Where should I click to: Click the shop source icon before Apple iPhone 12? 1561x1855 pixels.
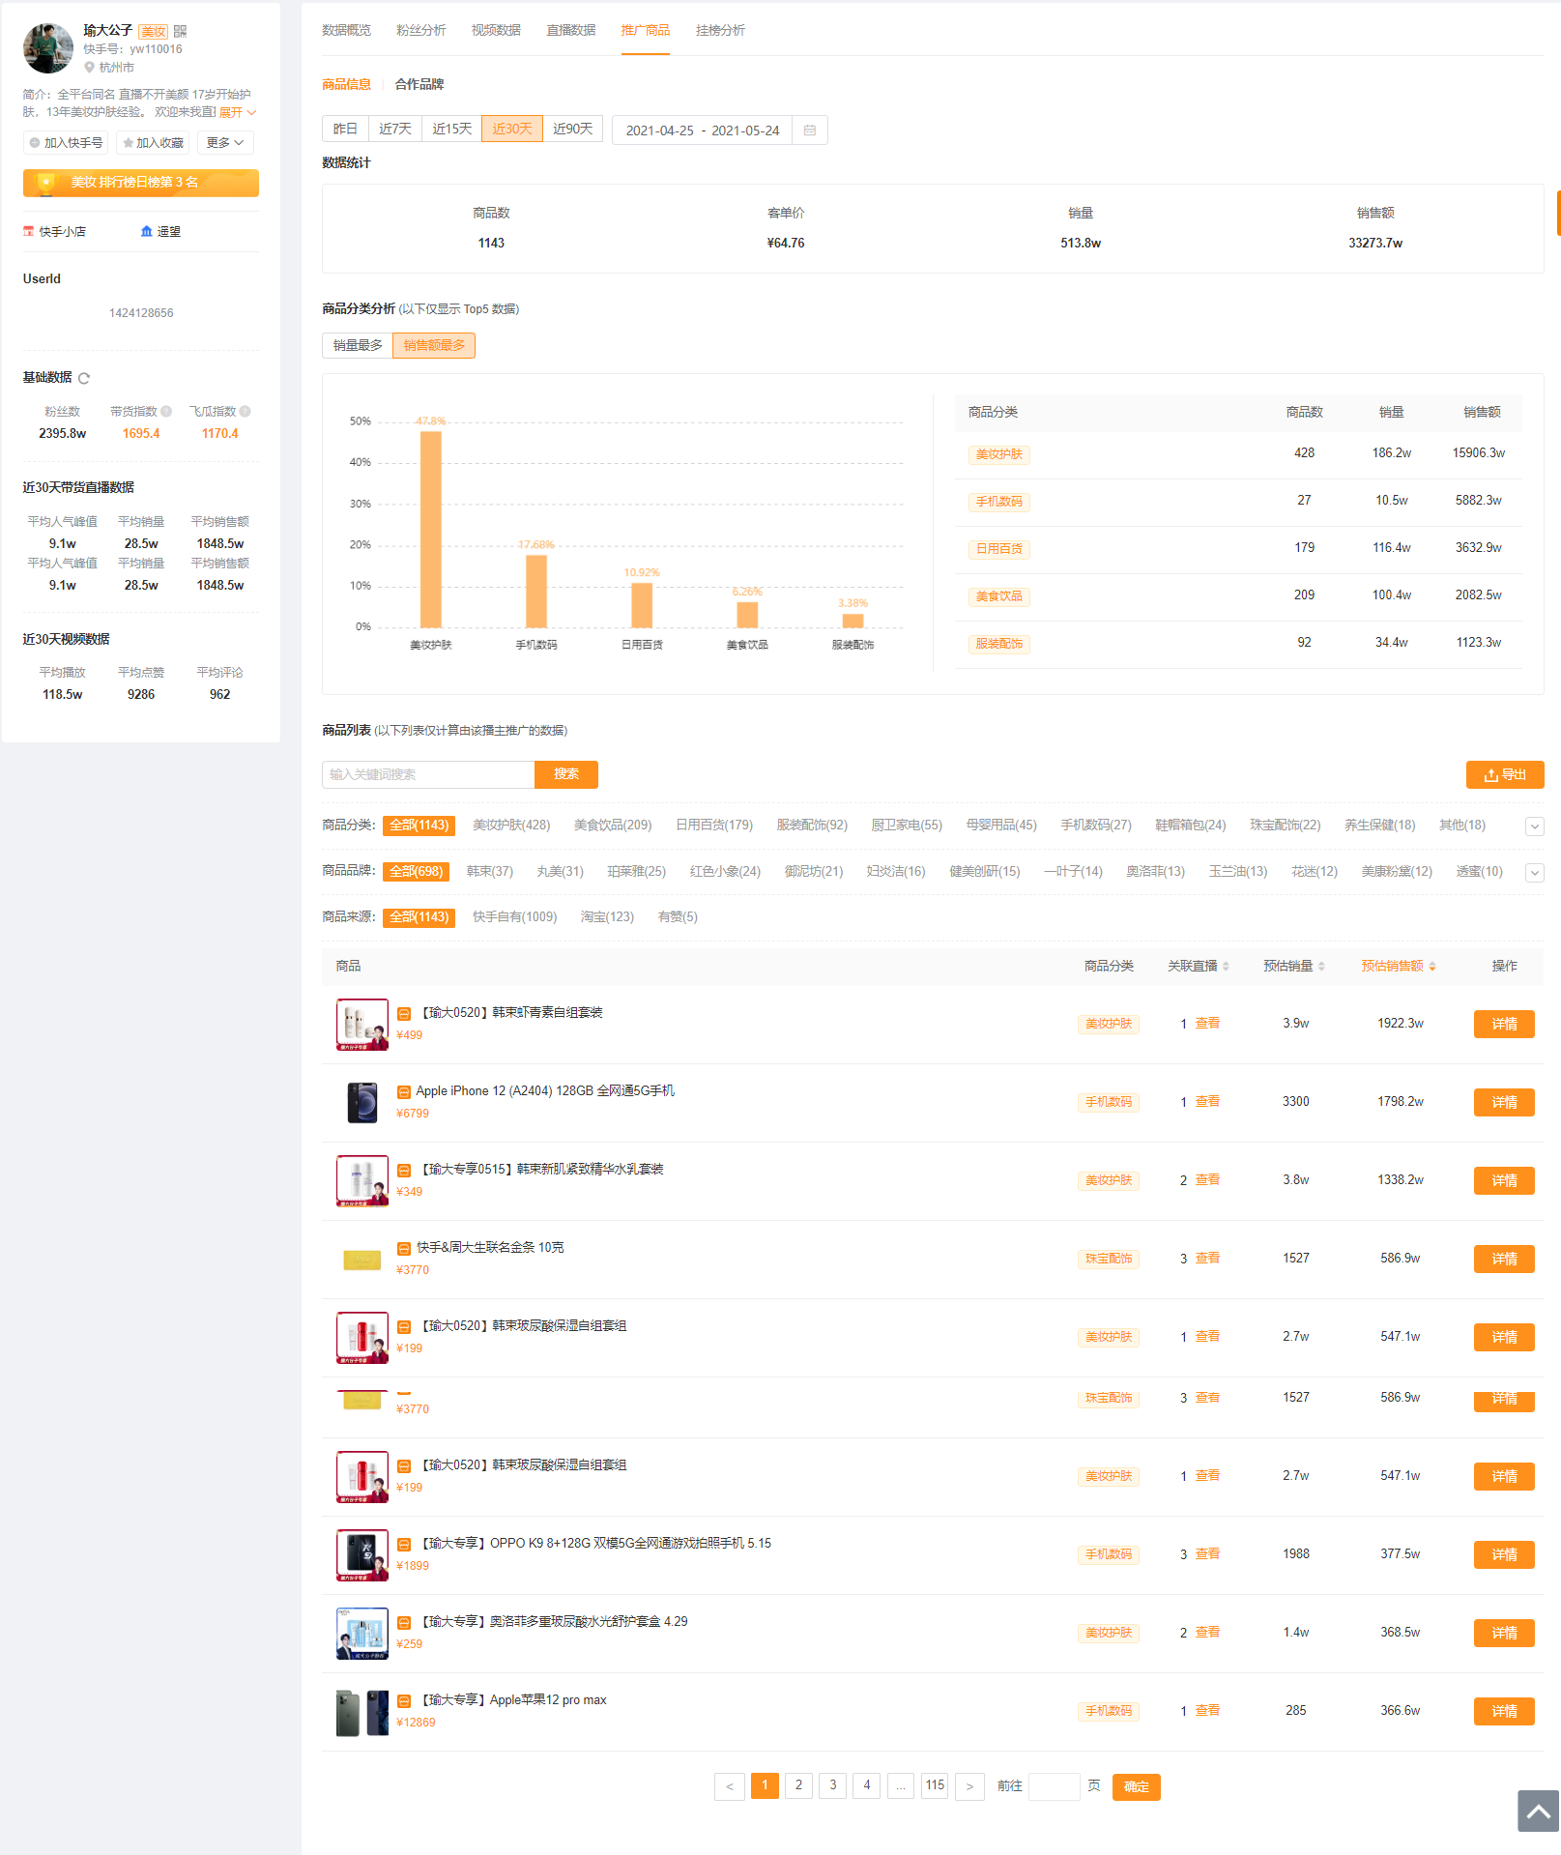(x=404, y=1091)
